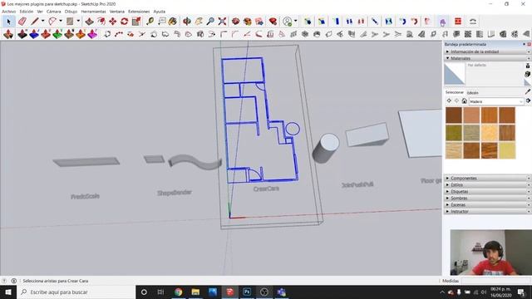
Task: Expand the Instructor panel
Action: coord(487,211)
